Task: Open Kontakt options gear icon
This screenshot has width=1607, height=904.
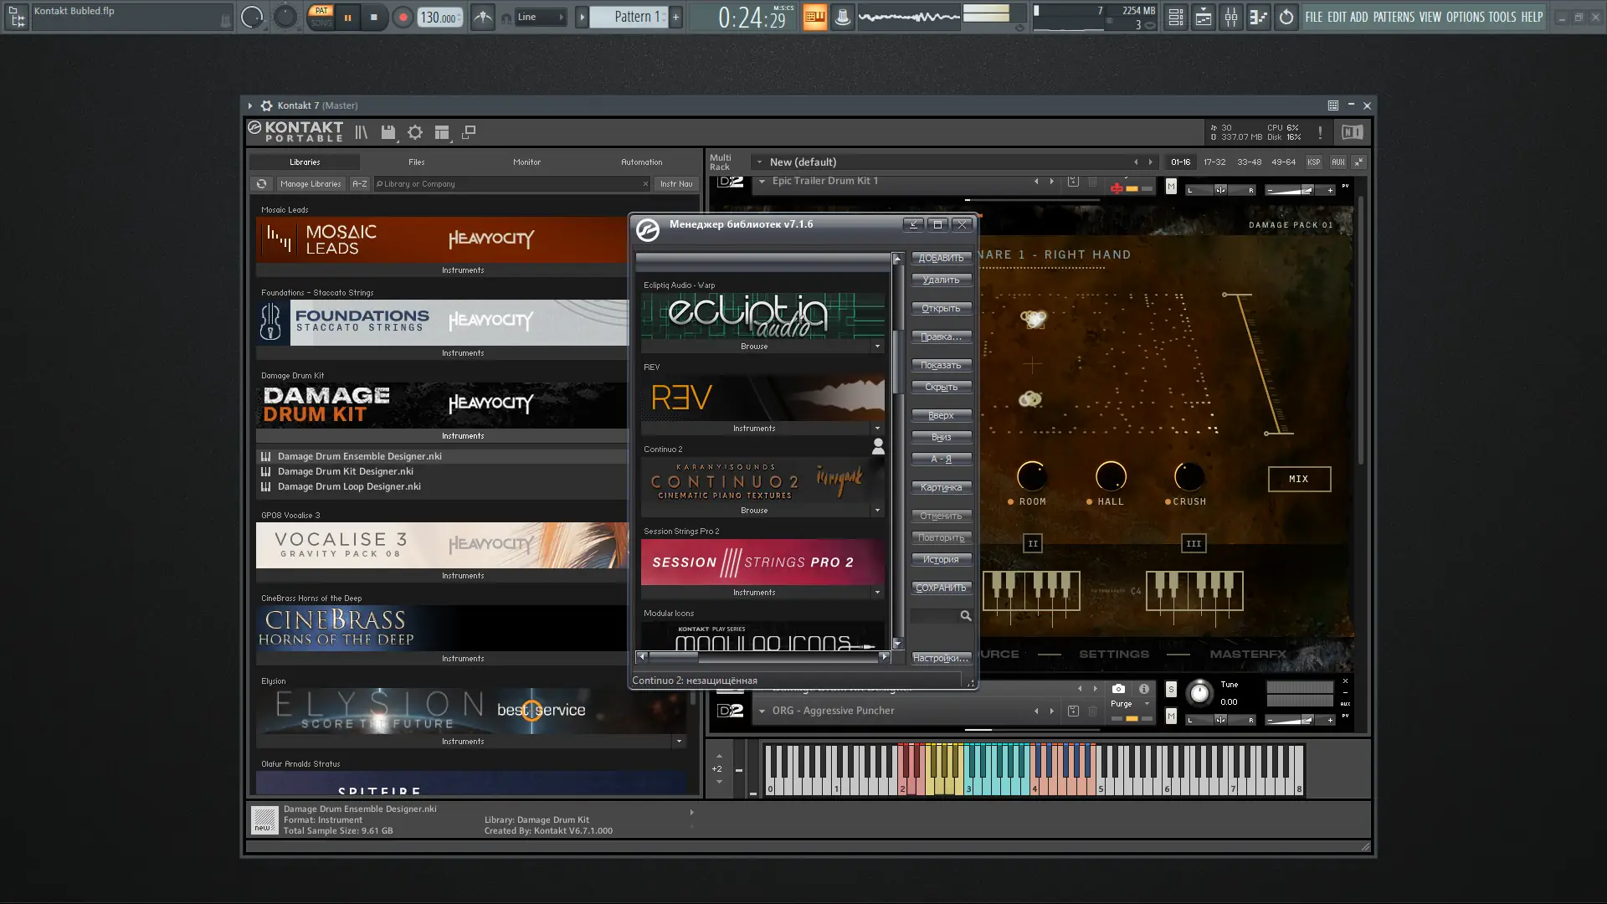Action: pos(414,132)
